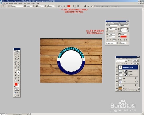Image resolution: width=144 pixels, height=115 pixels.
Task: Open font size dropdown in options bar
Action: coord(45,6)
